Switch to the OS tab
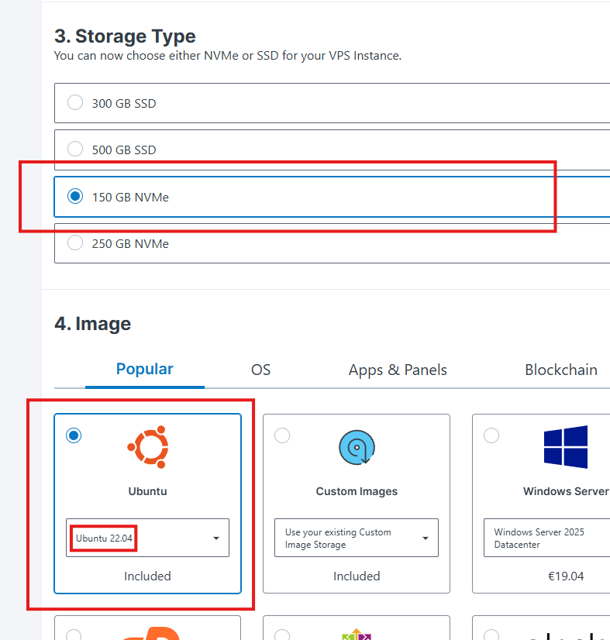610x640 pixels. [x=261, y=370]
